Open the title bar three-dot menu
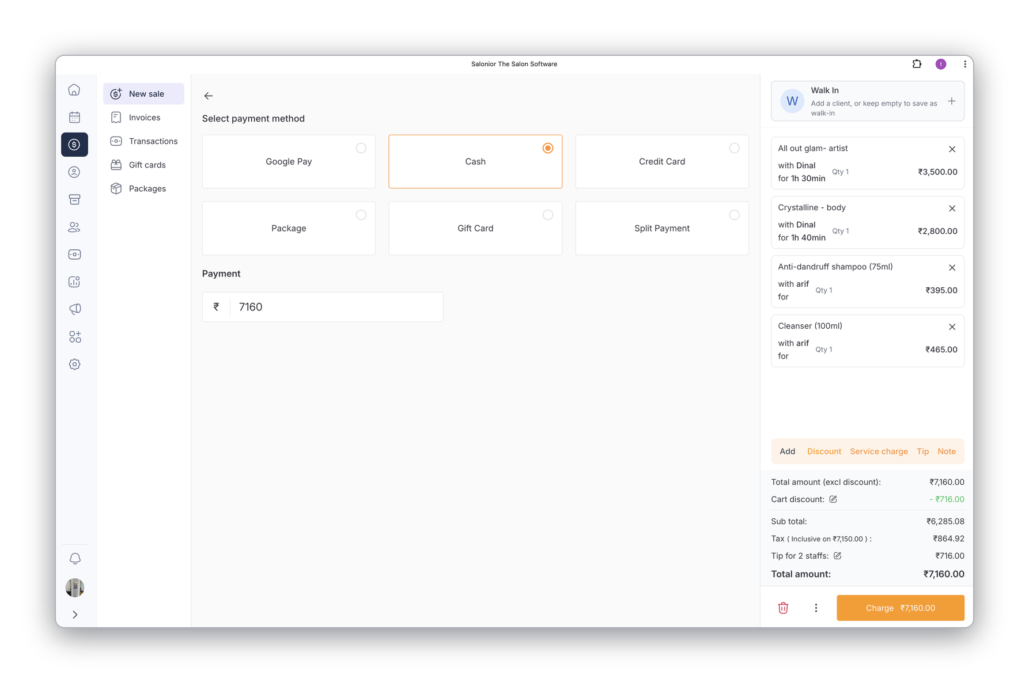 pyautogui.click(x=965, y=64)
